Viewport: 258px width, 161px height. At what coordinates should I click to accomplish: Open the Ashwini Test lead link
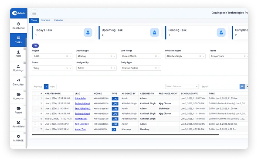81,119
